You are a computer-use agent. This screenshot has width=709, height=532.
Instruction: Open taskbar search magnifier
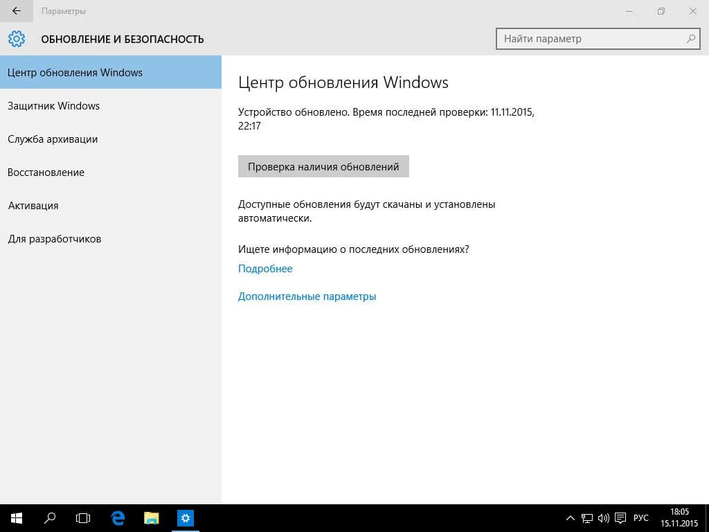tap(50, 518)
